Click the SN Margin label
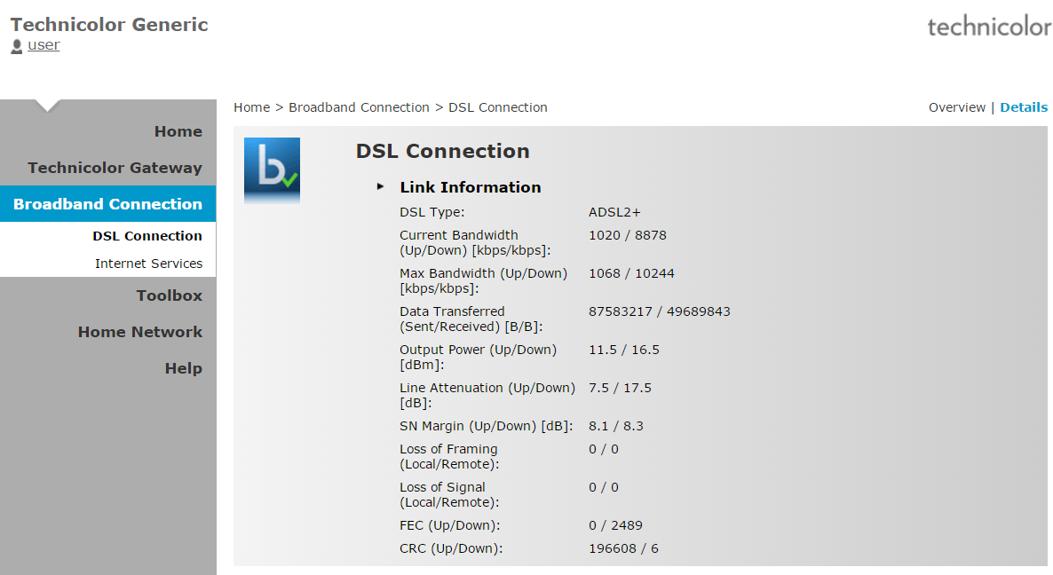This screenshot has width=1053, height=575. (487, 426)
